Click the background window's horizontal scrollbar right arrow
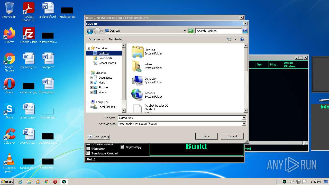The width and height of the screenshot is (329, 185). pos(306,143)
